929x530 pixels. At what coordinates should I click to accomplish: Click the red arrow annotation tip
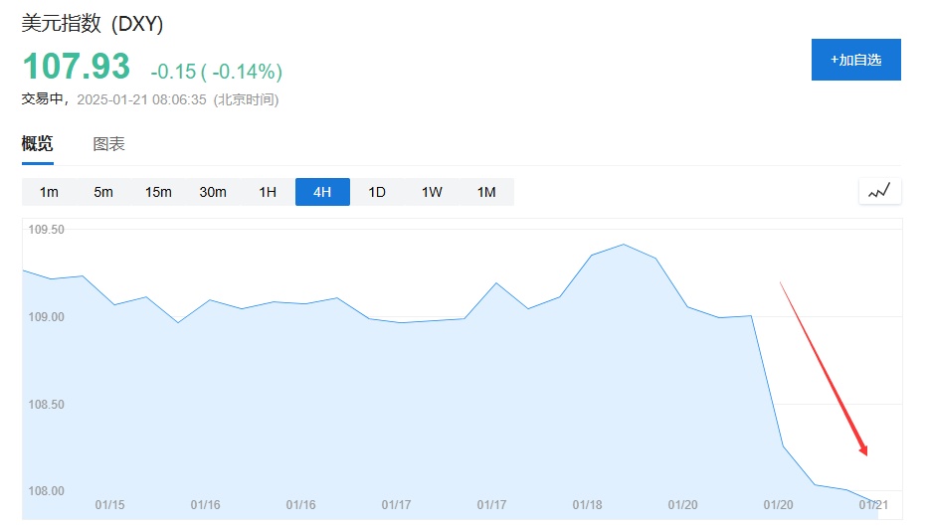click(866, 454)
